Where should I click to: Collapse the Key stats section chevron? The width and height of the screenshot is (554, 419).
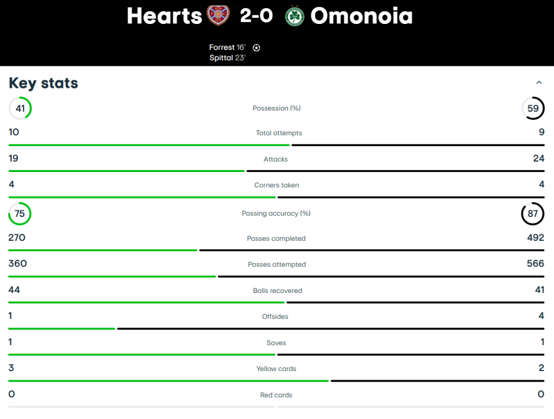[539, 82]
